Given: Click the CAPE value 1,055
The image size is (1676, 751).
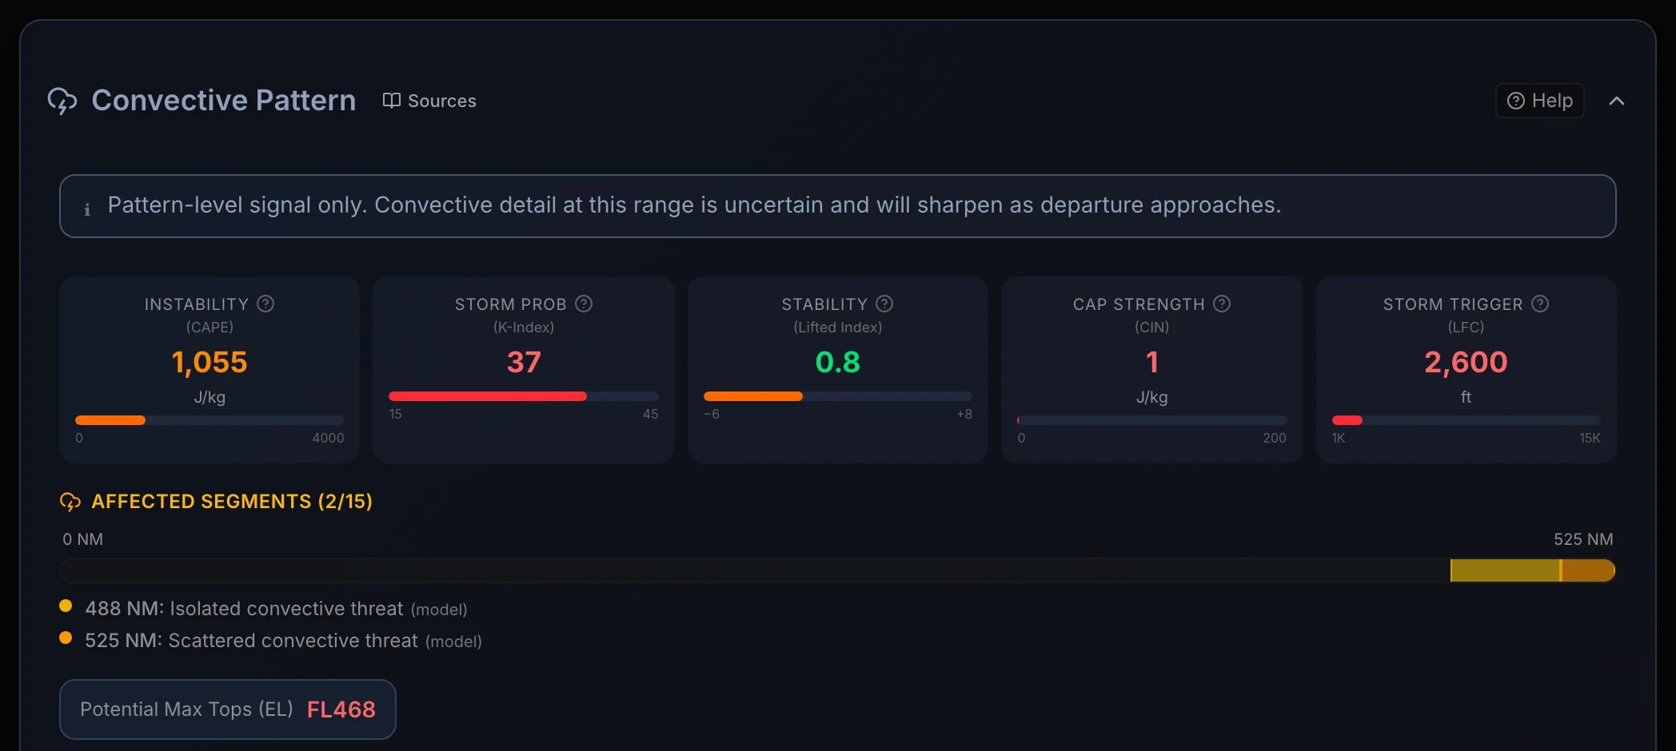Looking at the screenshot, I should [209, 362].
